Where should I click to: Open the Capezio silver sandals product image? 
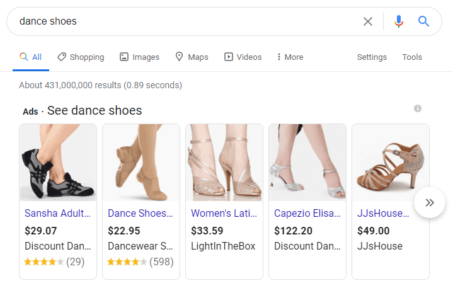(x=307, y=163)
